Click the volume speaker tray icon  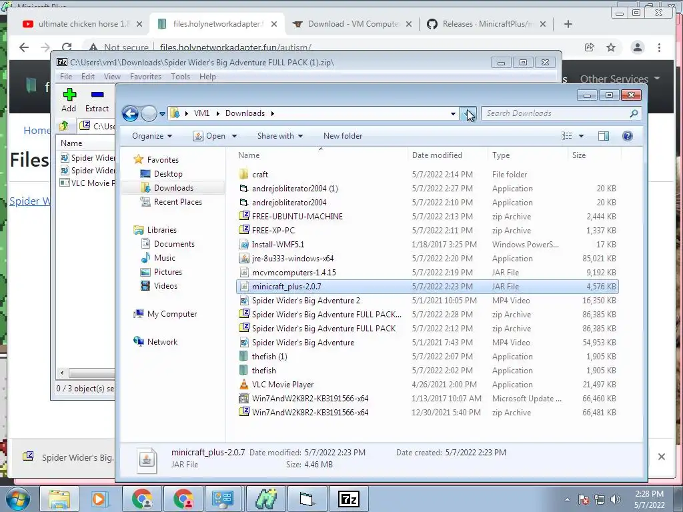[615, 499]
